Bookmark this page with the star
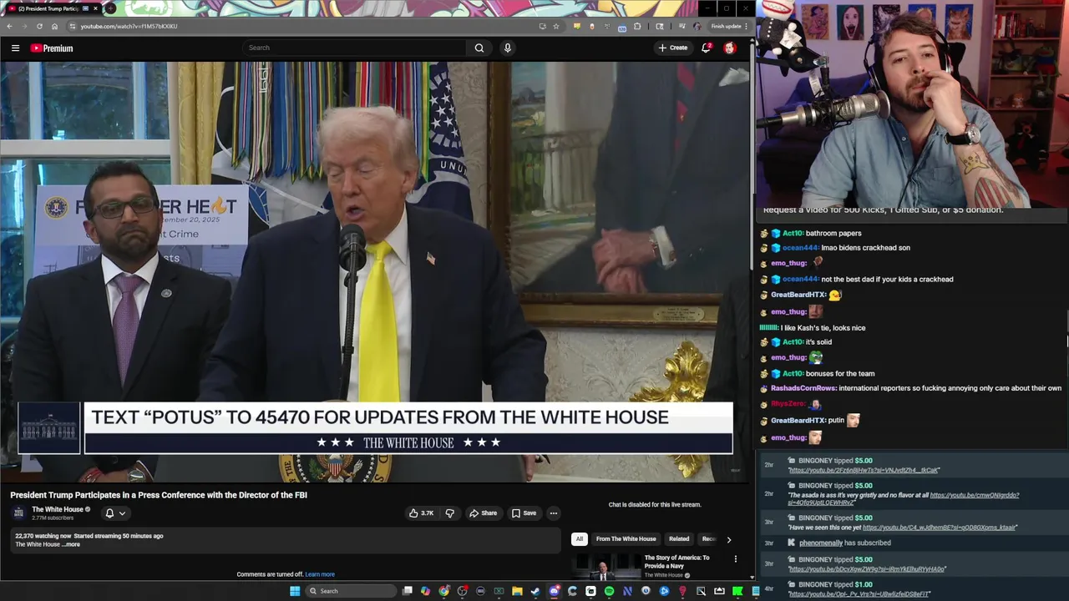Viewport: 1069px width, 601px height. (x=556, y=26)
